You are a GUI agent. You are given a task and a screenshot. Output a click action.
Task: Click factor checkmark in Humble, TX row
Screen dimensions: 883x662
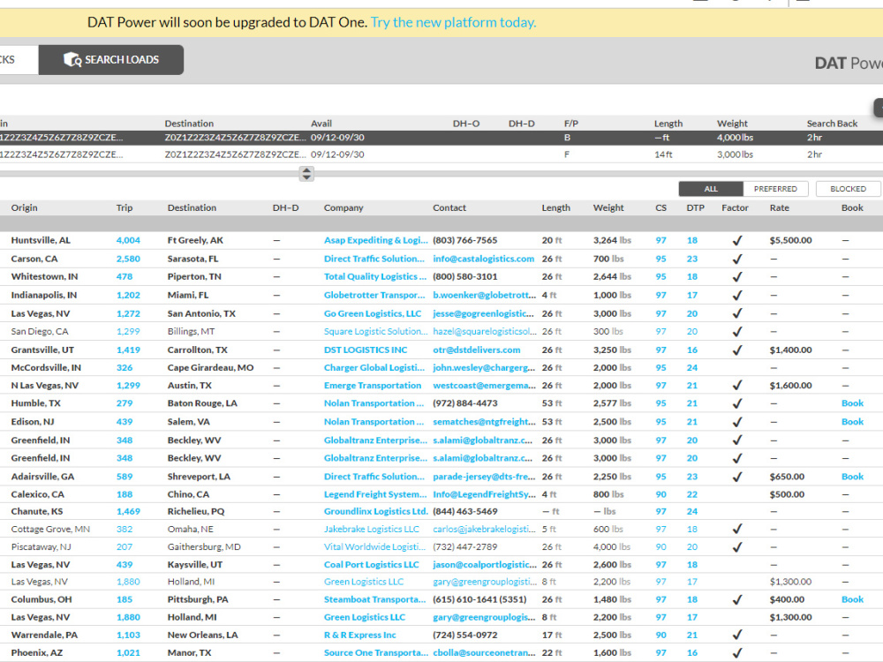tap(737, 403)
